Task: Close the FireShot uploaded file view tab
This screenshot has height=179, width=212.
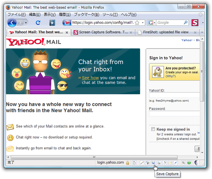Action: (x=195, y=32)
